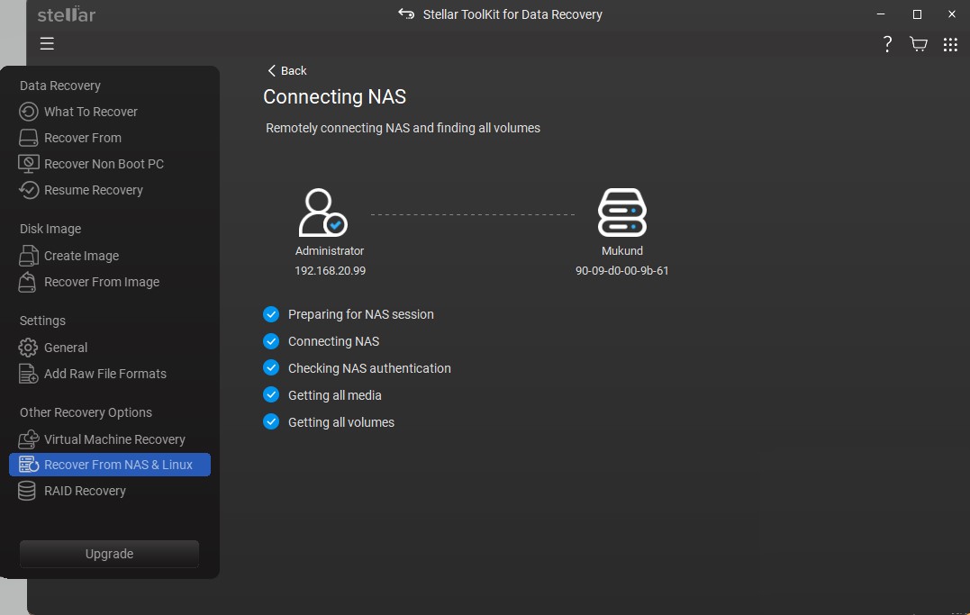Image resolution: width=970 pixels, height=615 pixels.
Task: Click the Connecting NAS step checkmark
Action: [271, 341]
